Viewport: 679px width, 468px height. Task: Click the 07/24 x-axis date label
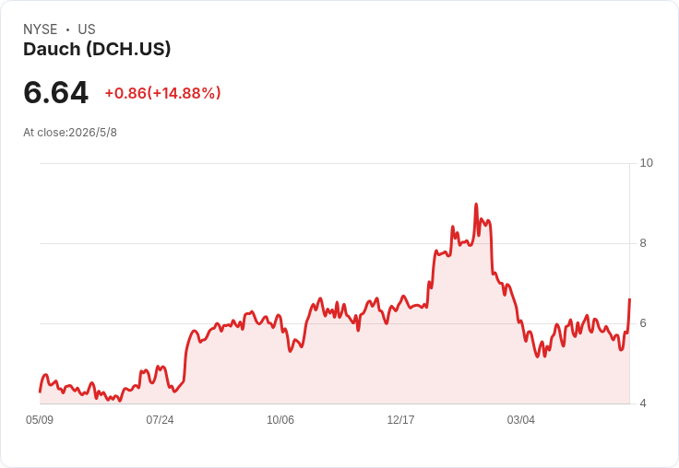(160, 420)
